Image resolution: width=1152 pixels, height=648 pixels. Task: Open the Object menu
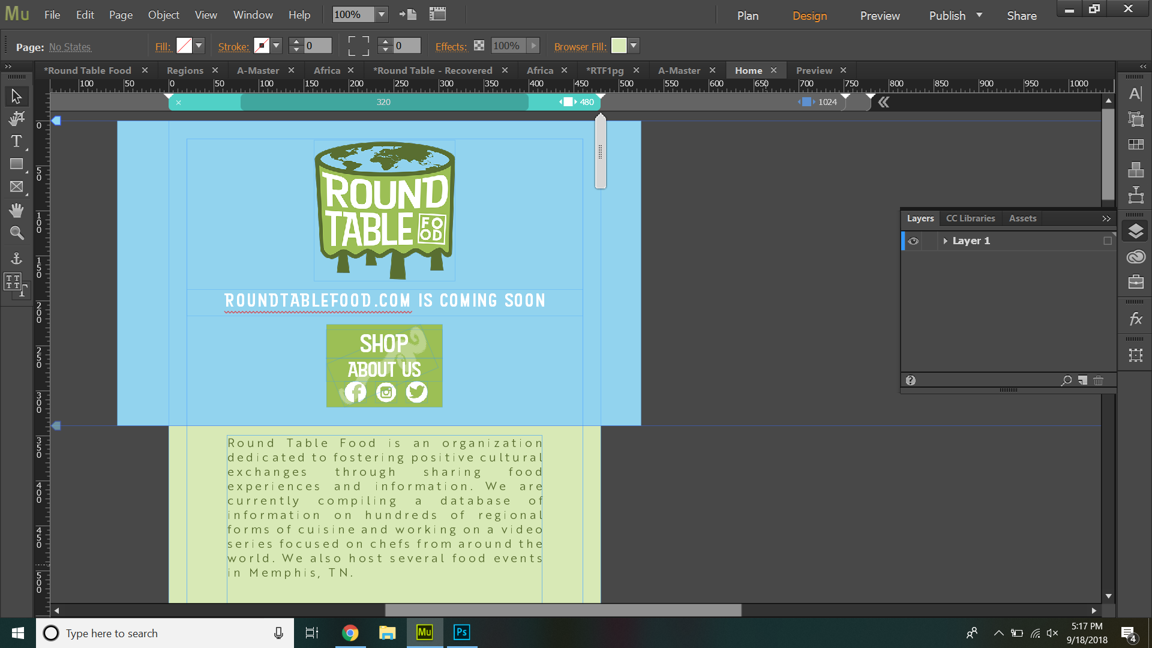tap(163, 15)
